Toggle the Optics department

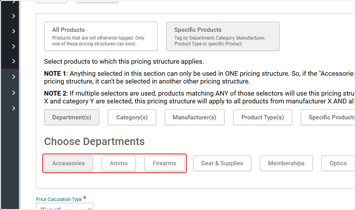tap(338, 163)
